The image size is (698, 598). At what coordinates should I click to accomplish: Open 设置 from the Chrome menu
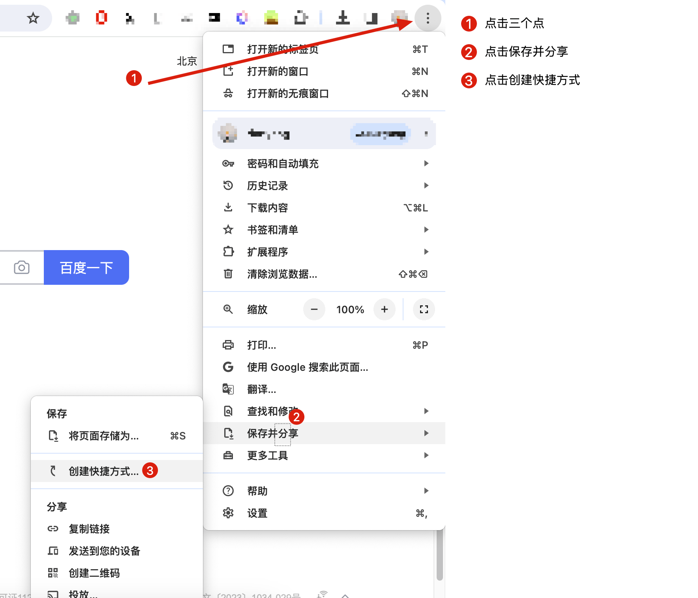pyautogui.click(x=257, y=513)
